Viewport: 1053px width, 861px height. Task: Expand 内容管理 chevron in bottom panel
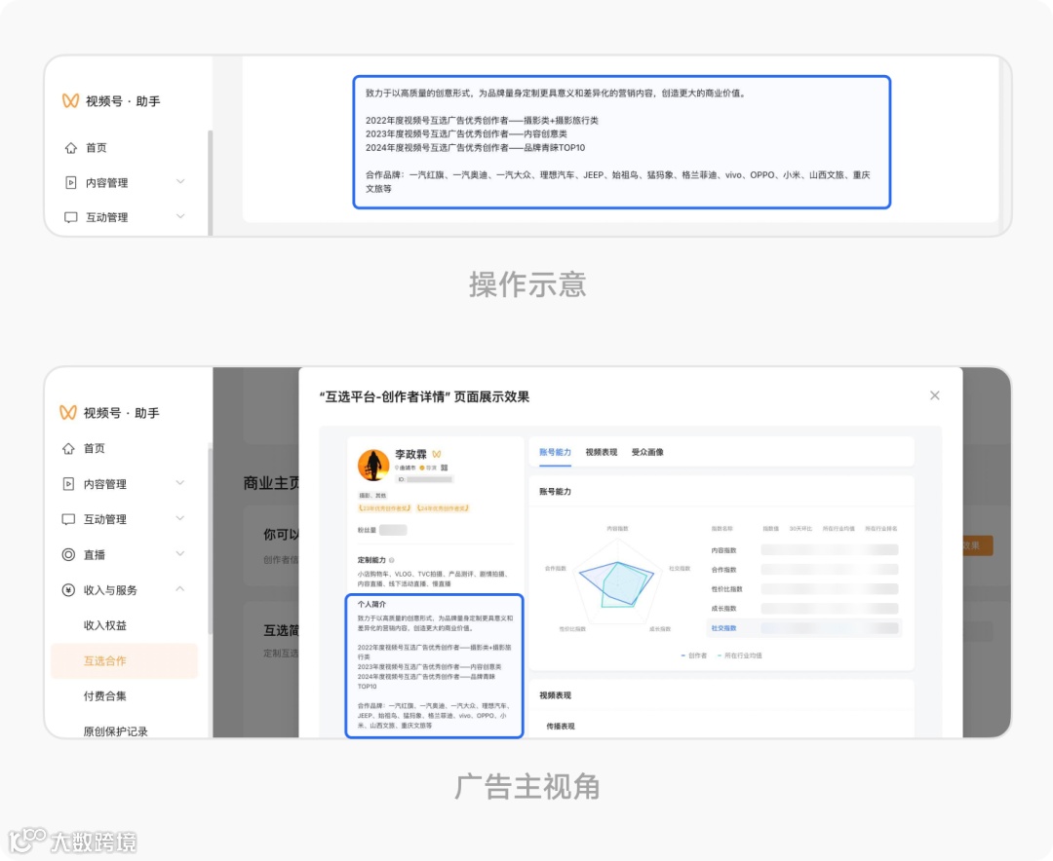pos(180,483)
